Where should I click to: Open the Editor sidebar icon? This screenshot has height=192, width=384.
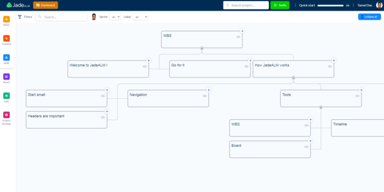click(x=7, y=19)
